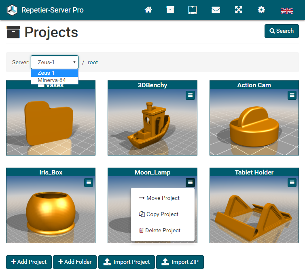
Task: Open the 3DBenchy project hamburger menu
Action: [190, 95]
